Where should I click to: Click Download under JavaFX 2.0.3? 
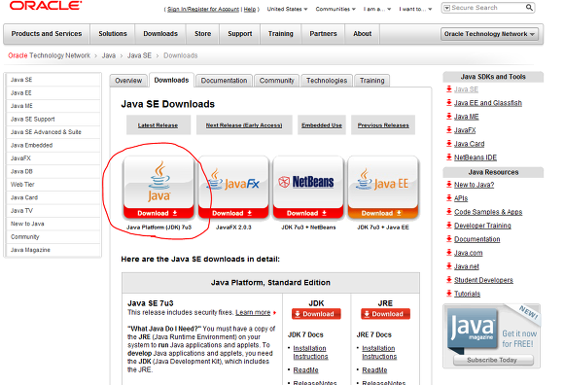click(x=233, y=213)
